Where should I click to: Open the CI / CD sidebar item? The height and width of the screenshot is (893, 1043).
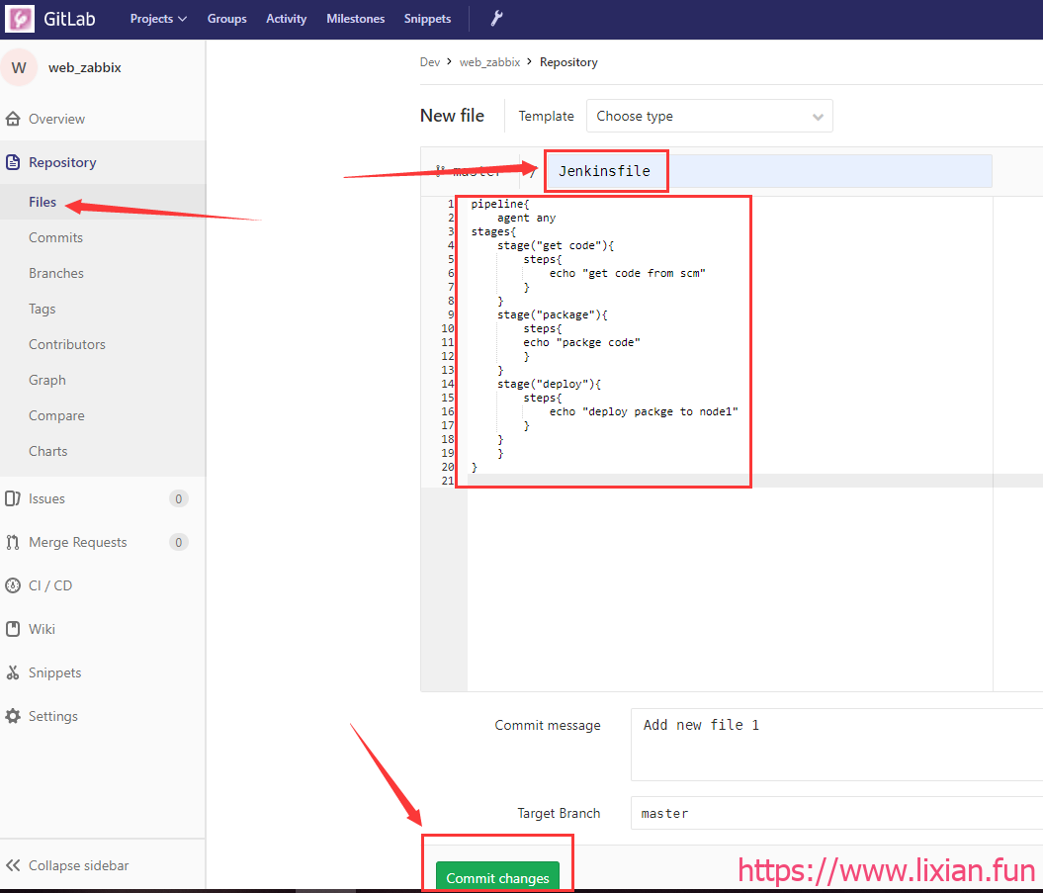[x=50, y=585]
